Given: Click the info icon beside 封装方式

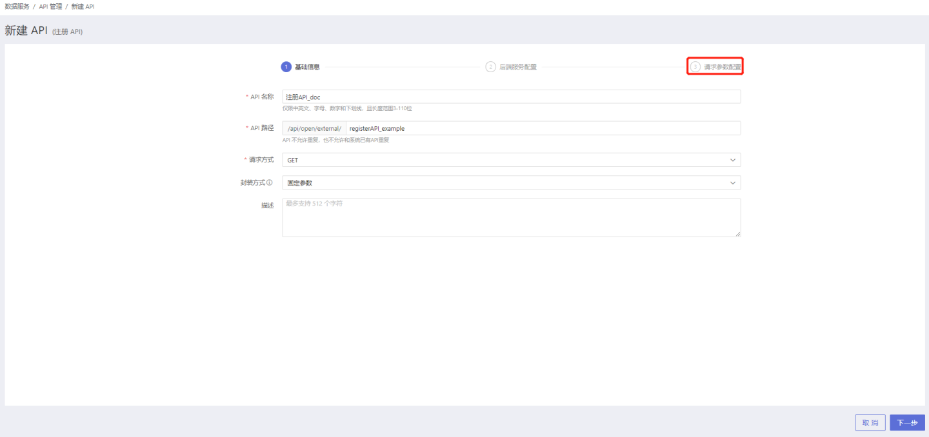Looking at the screenshot, I should pyautogui.click(x=269, y=182).
